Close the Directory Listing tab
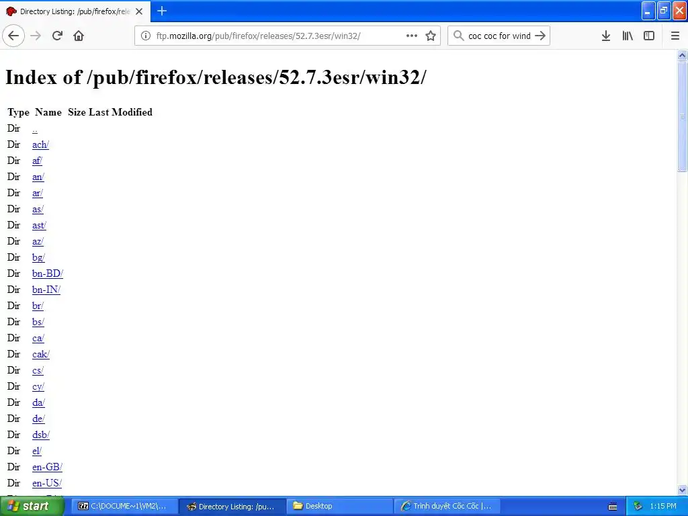Viewport: 688px width, 516px height. tap(139, 11)
